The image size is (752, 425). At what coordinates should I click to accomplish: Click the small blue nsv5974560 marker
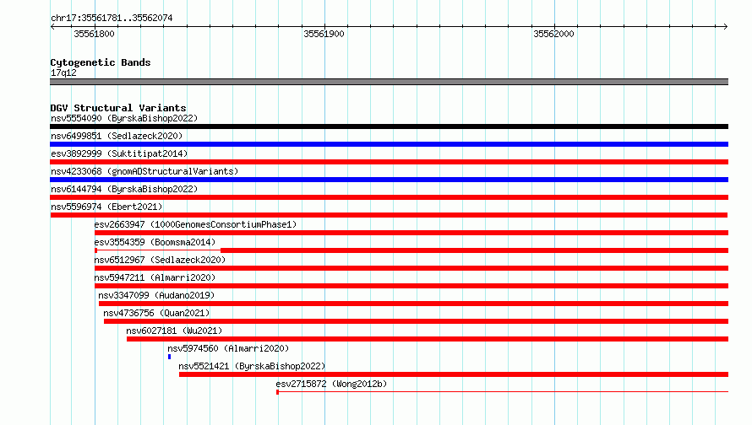[169, 357]
